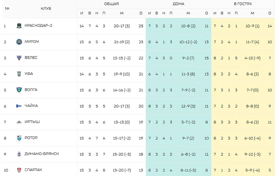Click the Муром club logo
Viewport: 275px width, 176px height.
pyautogui.click(x=19, y=42)
